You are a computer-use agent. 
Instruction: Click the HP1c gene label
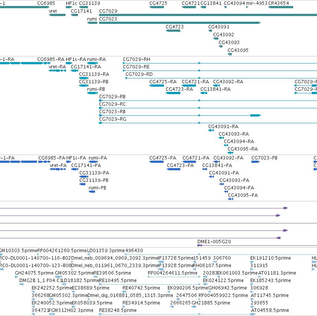(72, 3)
